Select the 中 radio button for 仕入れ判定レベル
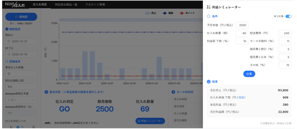 18,127
